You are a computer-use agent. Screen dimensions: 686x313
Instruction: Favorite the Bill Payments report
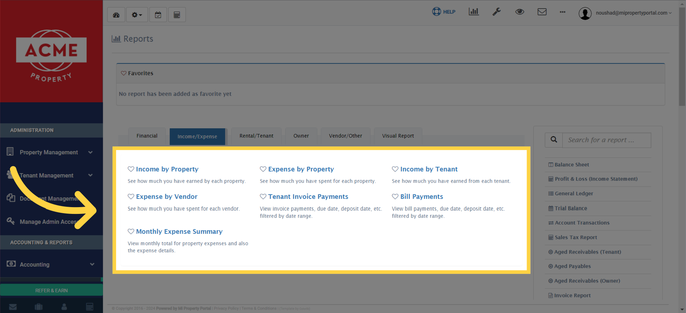pyautogui.click(x=395, y=196)
